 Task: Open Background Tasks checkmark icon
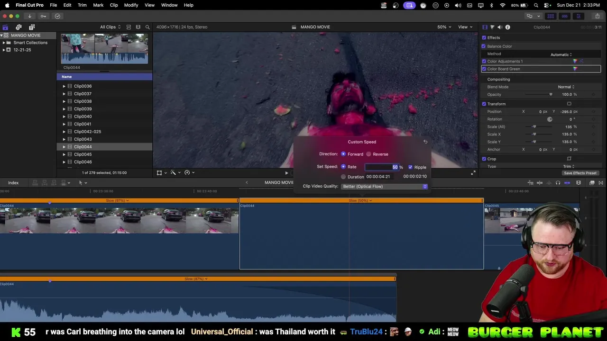coord(57,16)
